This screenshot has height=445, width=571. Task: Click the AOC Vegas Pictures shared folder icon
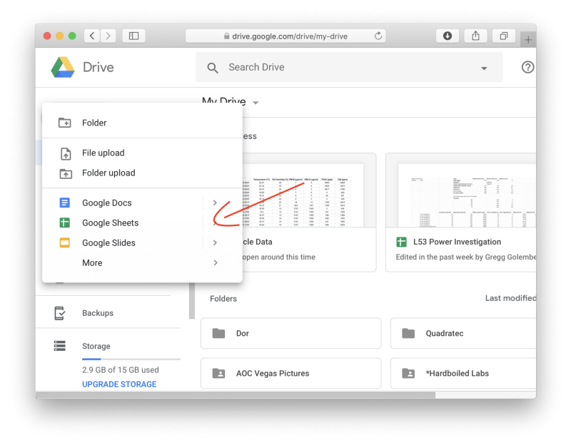pos(218,373)
